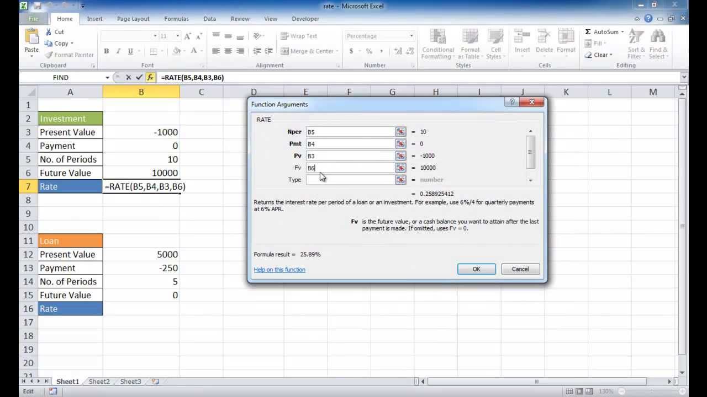707x397 pixels.
Task: Click the zoom slider in status bar
Action: click(x=653, y=391)
